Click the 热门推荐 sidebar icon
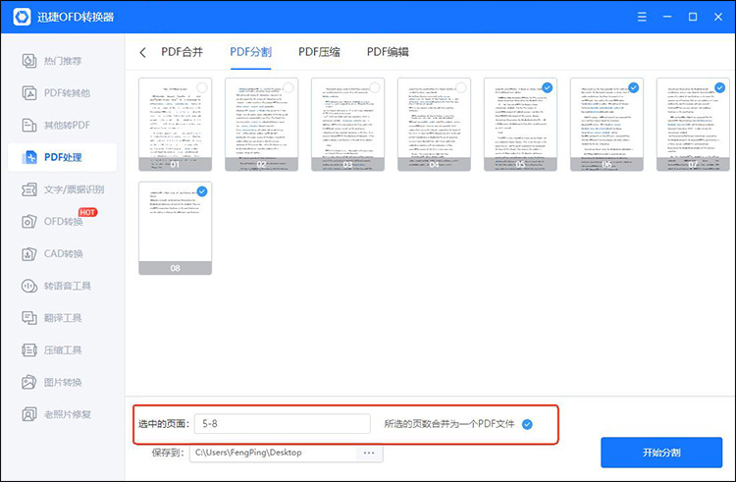The width and height of the screenshot is (736, 482). point(29,61)
